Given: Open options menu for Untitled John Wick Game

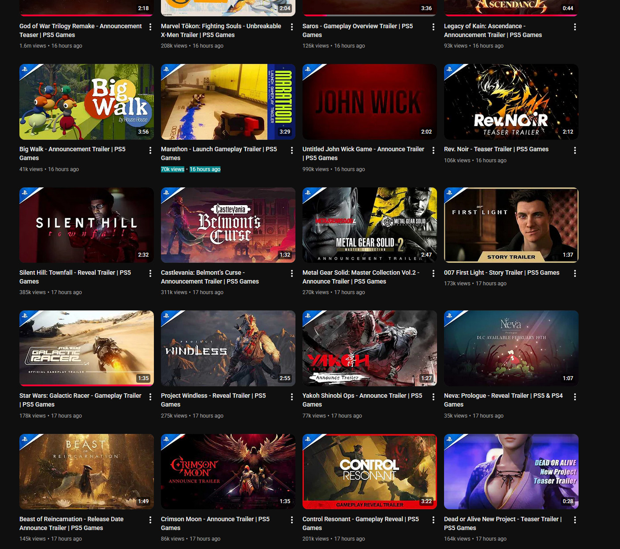Looking at the screenshot, I should [433, 150].
